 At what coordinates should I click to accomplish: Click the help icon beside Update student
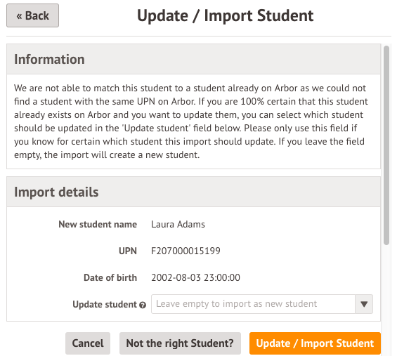[x=143, y=305]
